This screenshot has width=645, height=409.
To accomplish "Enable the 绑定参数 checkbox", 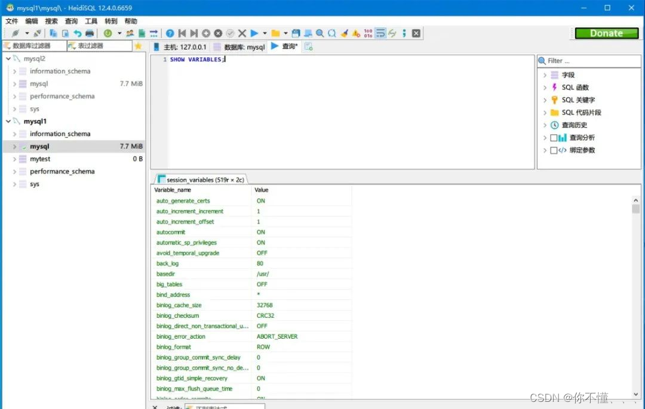I will pyautogui.click(x=554, y=150).
